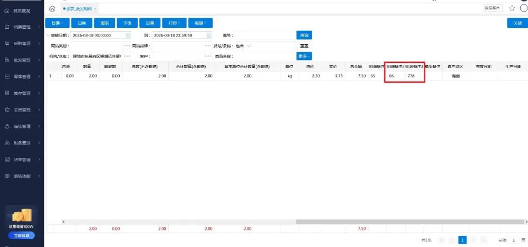Open 库存管理 in the sidebar
The width and height of the screenshot is (528, 247).
pos(22,93)
